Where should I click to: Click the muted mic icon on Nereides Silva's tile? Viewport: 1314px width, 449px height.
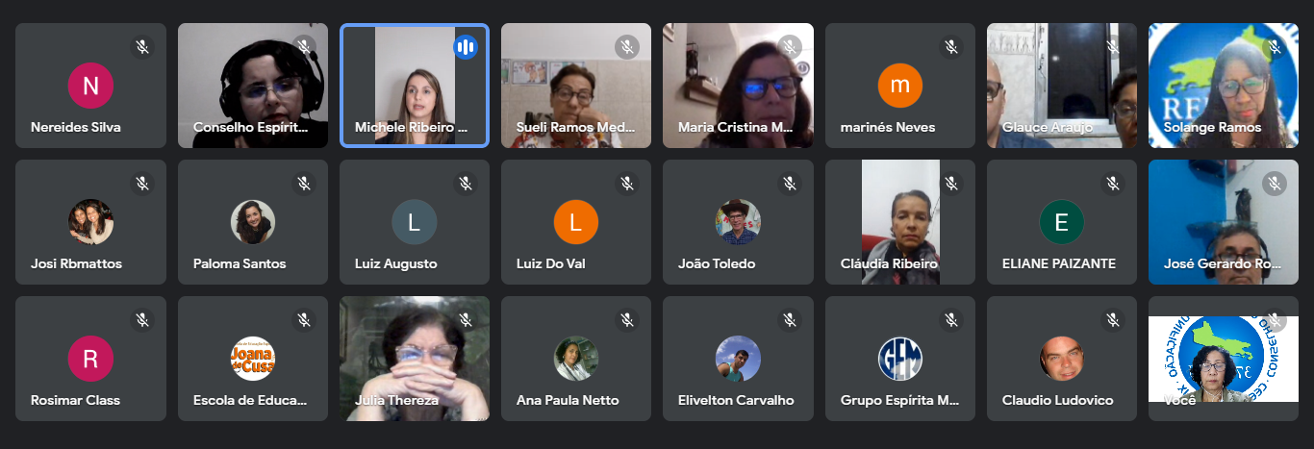pos(142,46)
